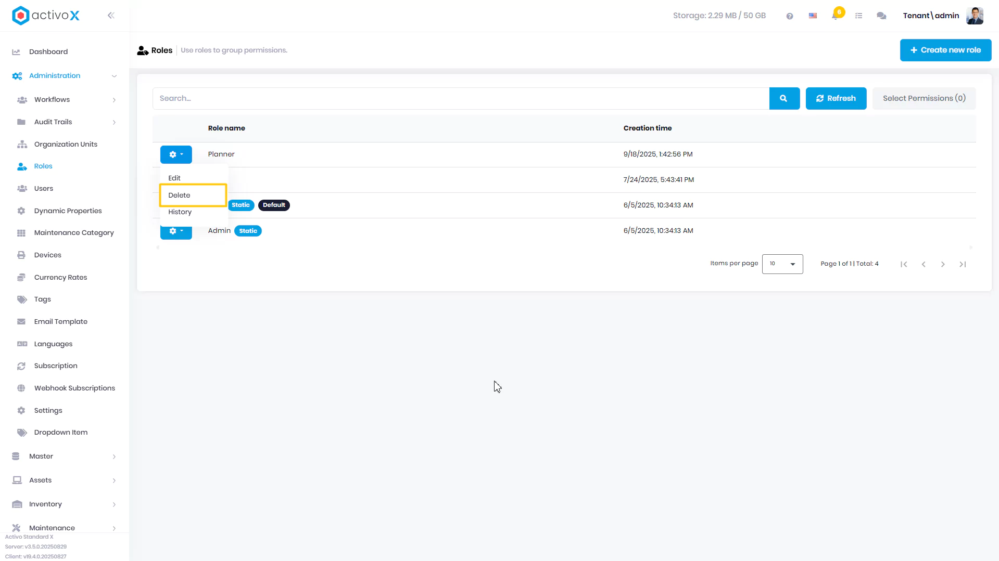Focus the roles Search field
This screenshot has height=561, width=999.
(461, 98)
